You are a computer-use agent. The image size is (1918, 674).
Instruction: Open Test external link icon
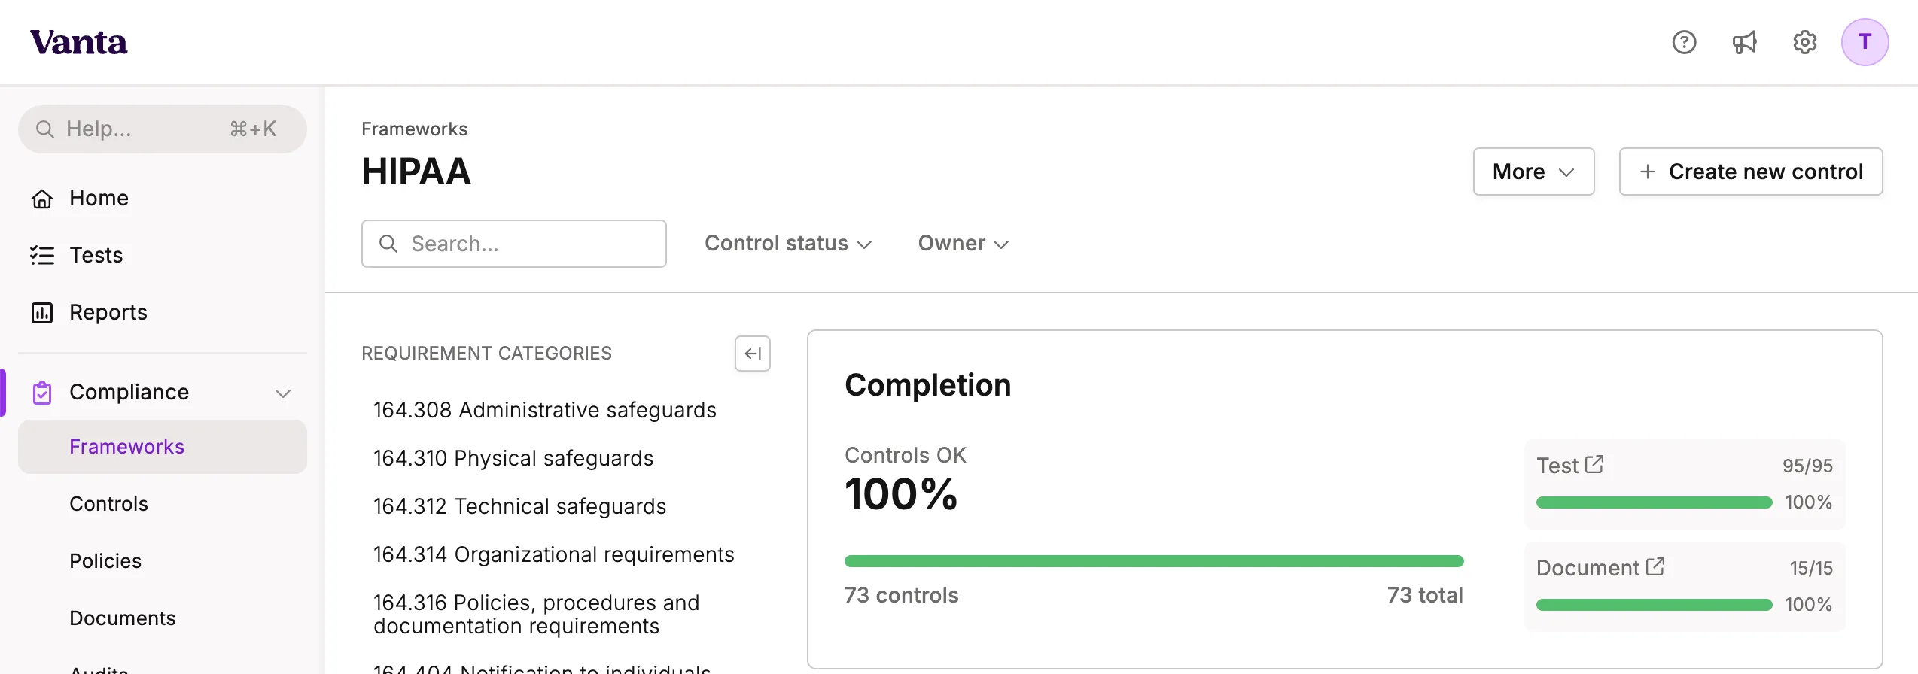[1594, 464]
